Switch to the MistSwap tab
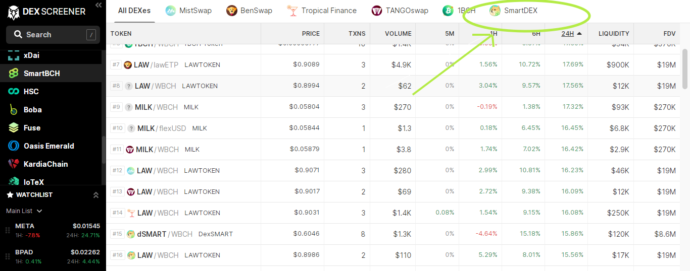Viewport: 690px width, 271px height. click(188, 11)
